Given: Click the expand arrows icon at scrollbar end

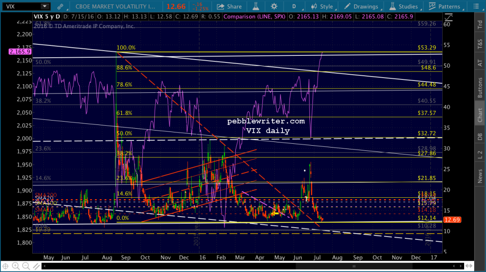Looking at the screenshot, I should point(469,266).
